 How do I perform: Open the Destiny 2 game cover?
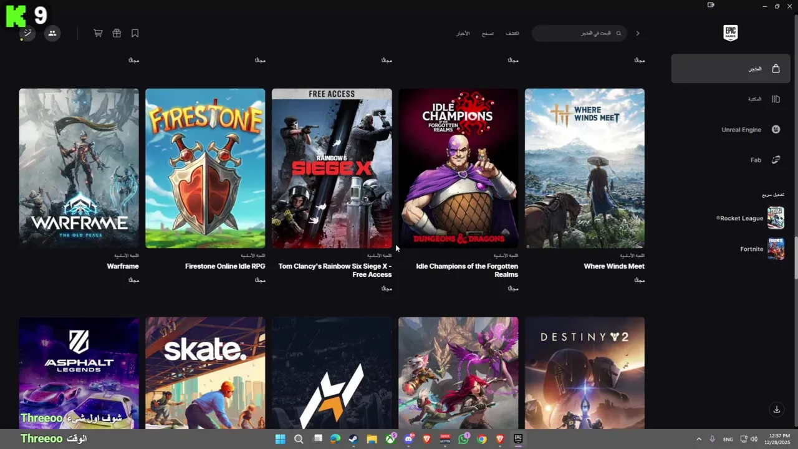585,373
